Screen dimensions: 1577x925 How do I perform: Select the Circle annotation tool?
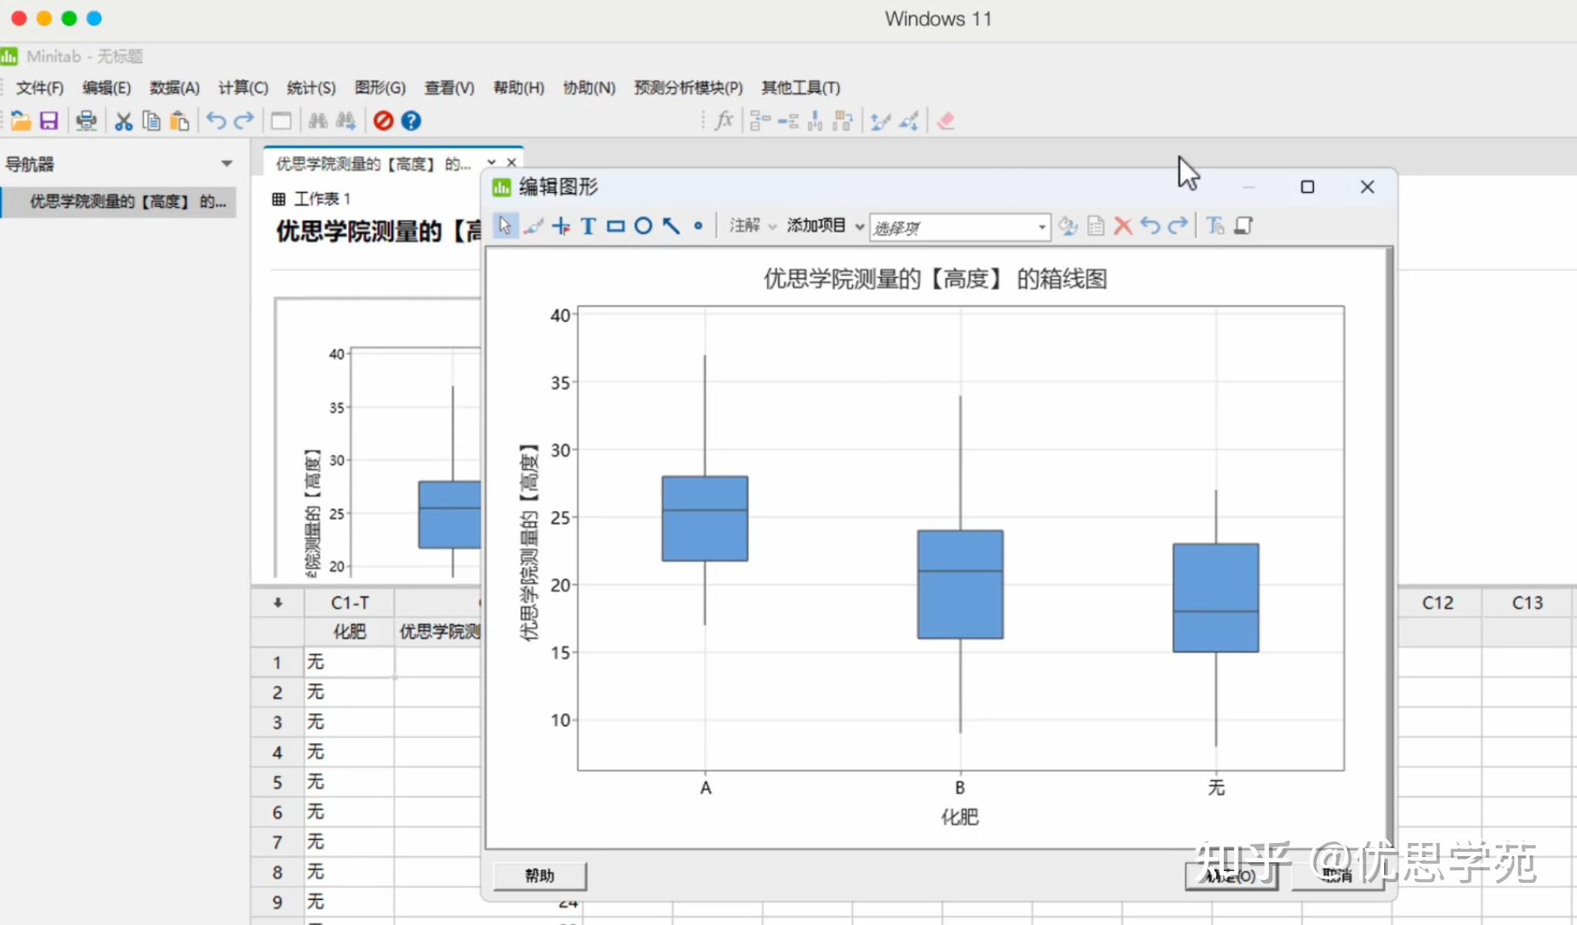tap(643, 226)
